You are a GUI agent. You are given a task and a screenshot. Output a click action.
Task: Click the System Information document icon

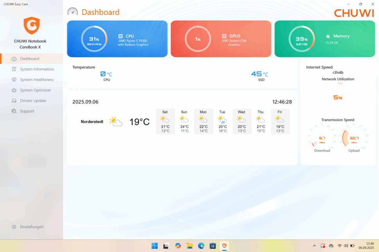pyautogui.click(x=14, y=69)
